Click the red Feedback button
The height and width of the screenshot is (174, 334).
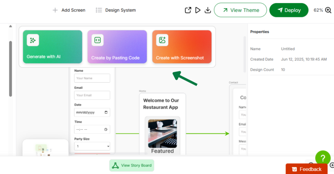click(306, 169)
